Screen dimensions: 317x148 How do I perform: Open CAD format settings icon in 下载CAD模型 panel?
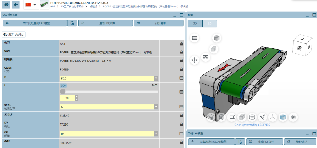point(240,142)
